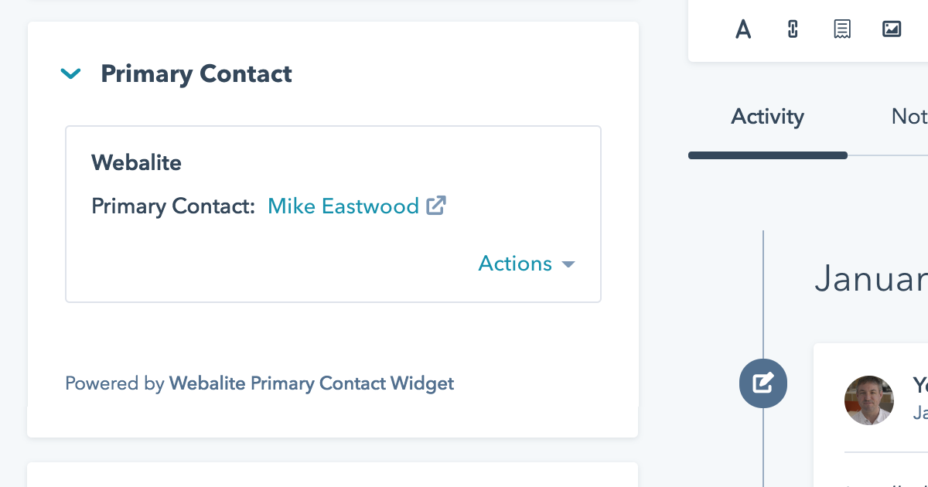Image resolution: width=928 pixels, height=487 pixels.
Task: Click the caret arrow next to Actions
Action: (x=568, y=264)
